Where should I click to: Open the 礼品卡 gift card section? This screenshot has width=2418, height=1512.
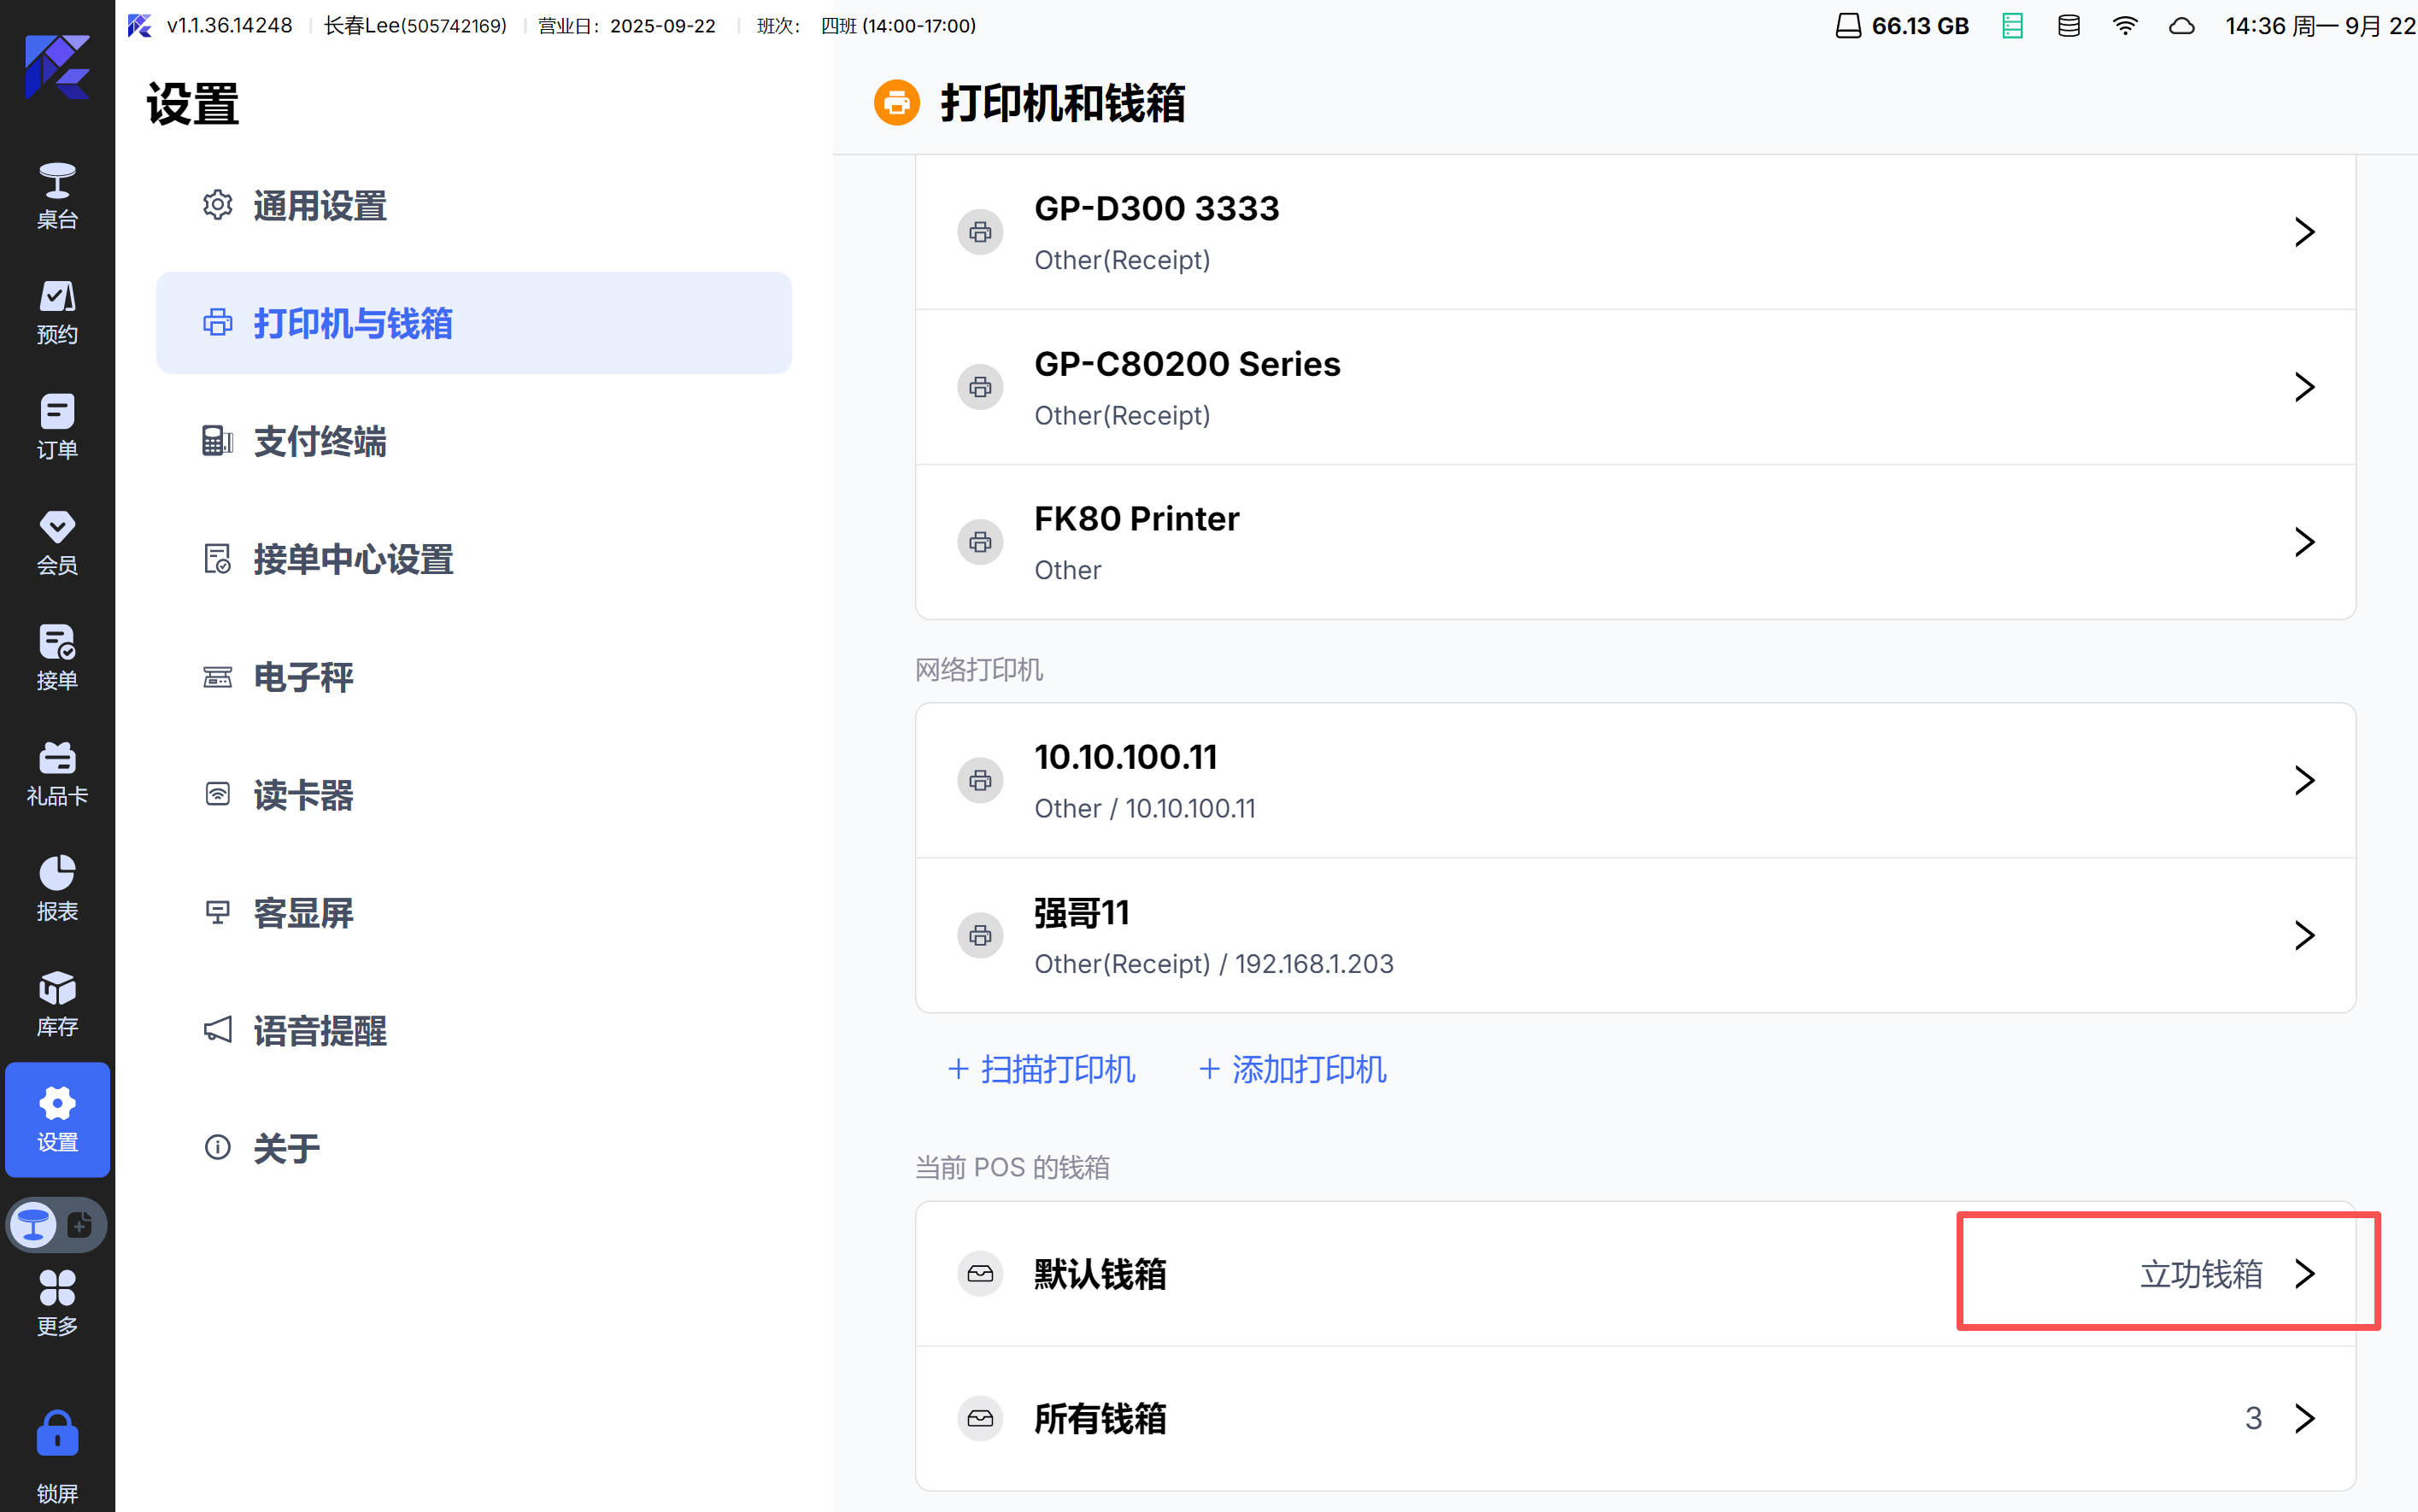pyautogui.click(x=57, y=774)
